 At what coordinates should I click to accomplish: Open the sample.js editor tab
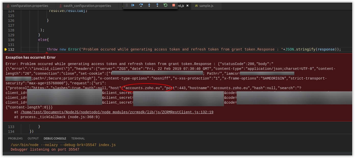point(206,6)
